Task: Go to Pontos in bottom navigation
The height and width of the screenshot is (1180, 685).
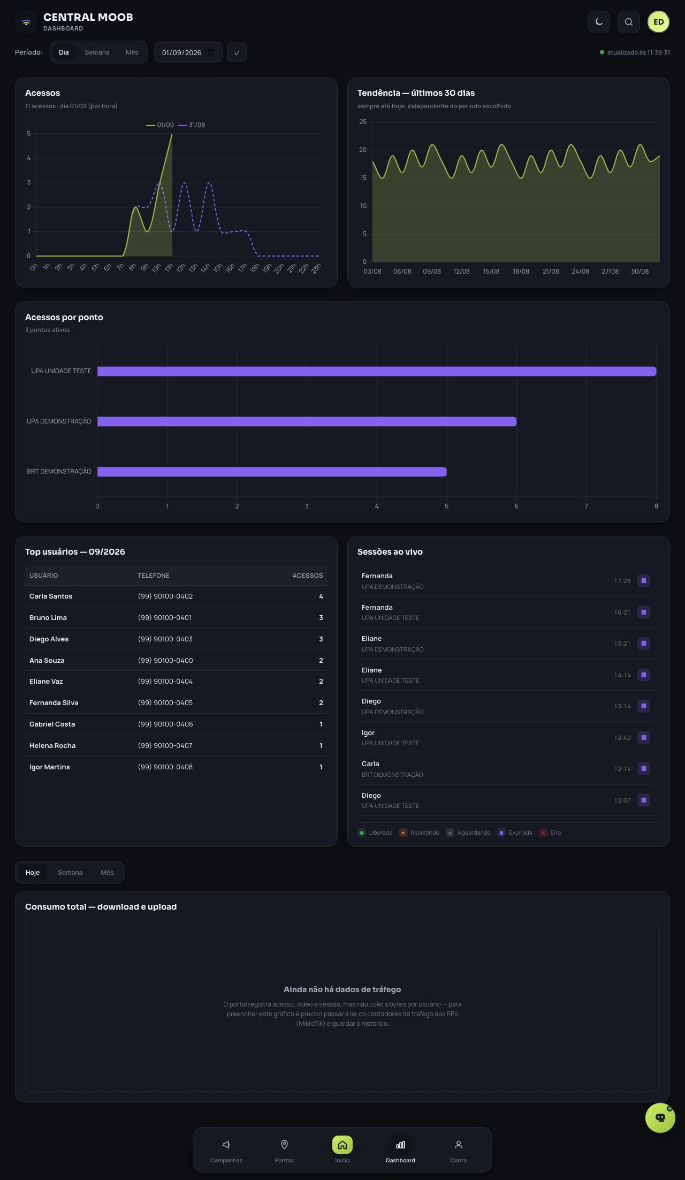Action: point(284,1150)
